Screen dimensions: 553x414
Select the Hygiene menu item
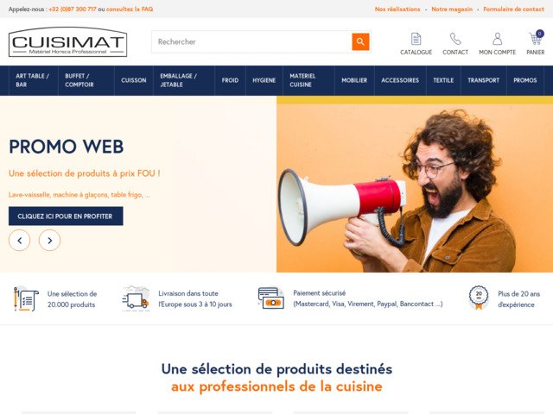coord(264,80)
